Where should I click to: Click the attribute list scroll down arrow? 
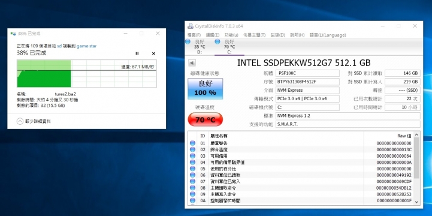(x=416, y=202)
